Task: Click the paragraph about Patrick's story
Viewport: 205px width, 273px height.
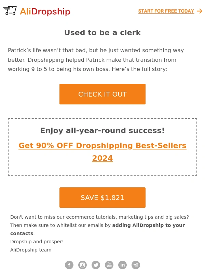Action: pyautogui.click(x=96, y=60)
